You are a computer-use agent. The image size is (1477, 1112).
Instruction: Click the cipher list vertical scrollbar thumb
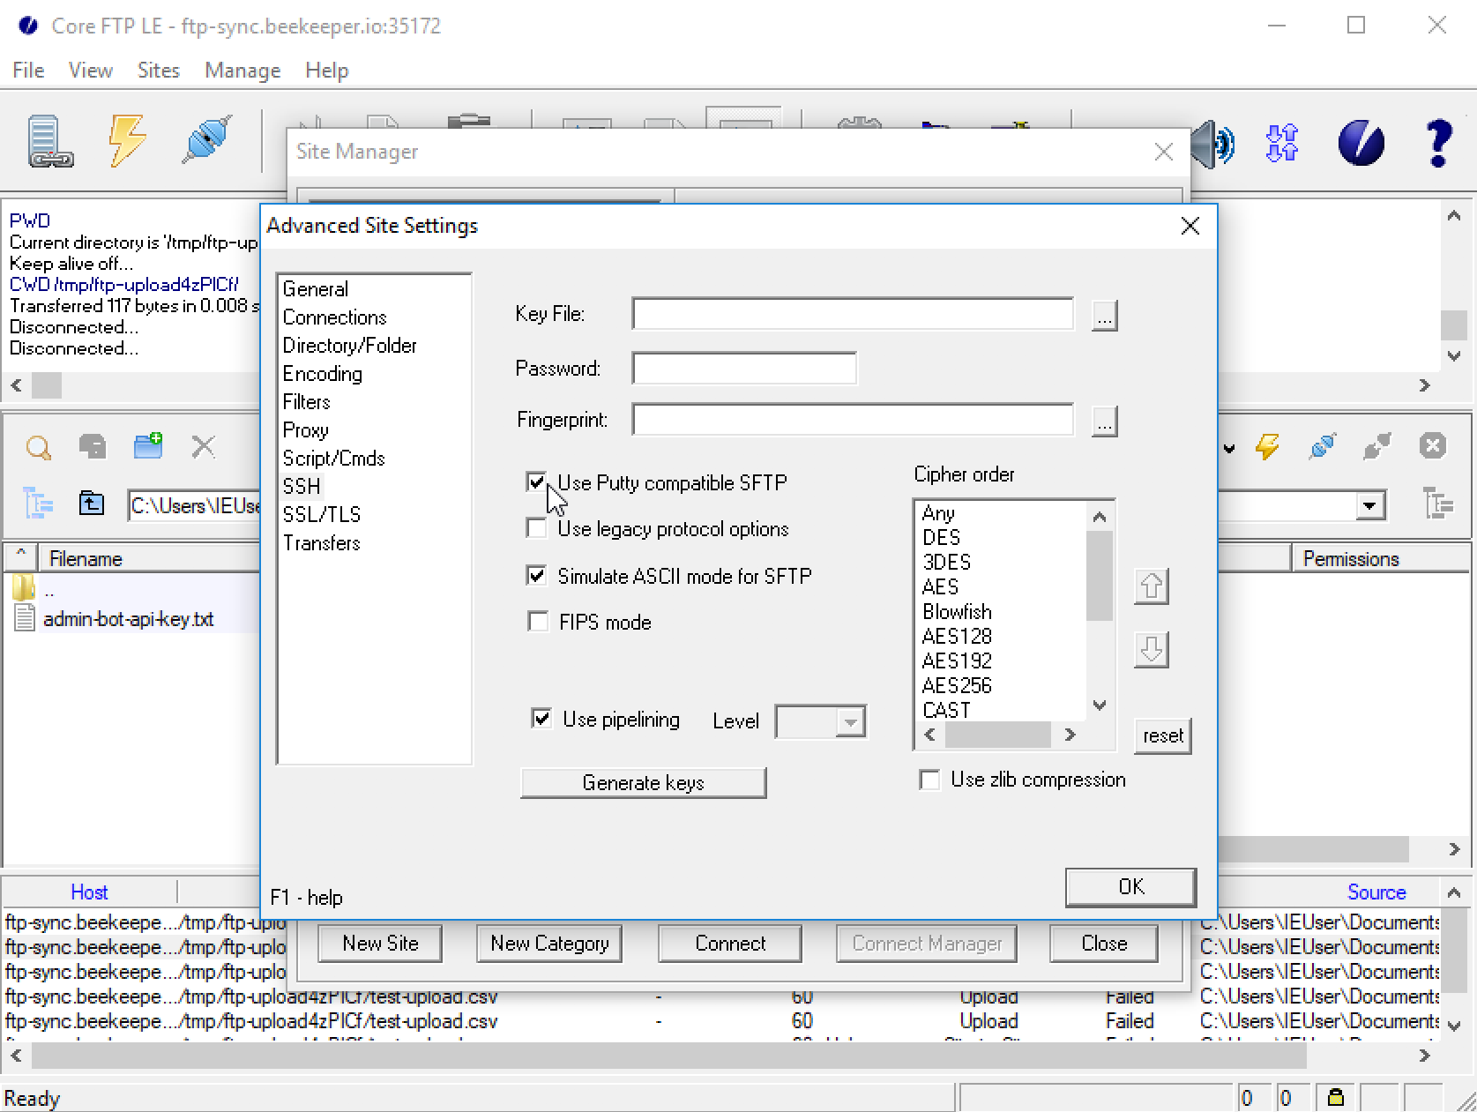click(1100, 576)
